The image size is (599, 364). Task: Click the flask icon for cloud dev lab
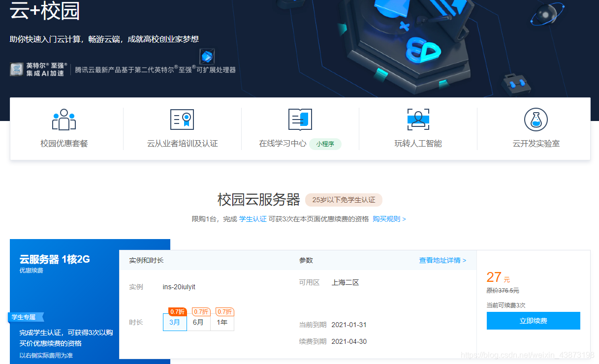pyautogui.click(x=536, y=120)
